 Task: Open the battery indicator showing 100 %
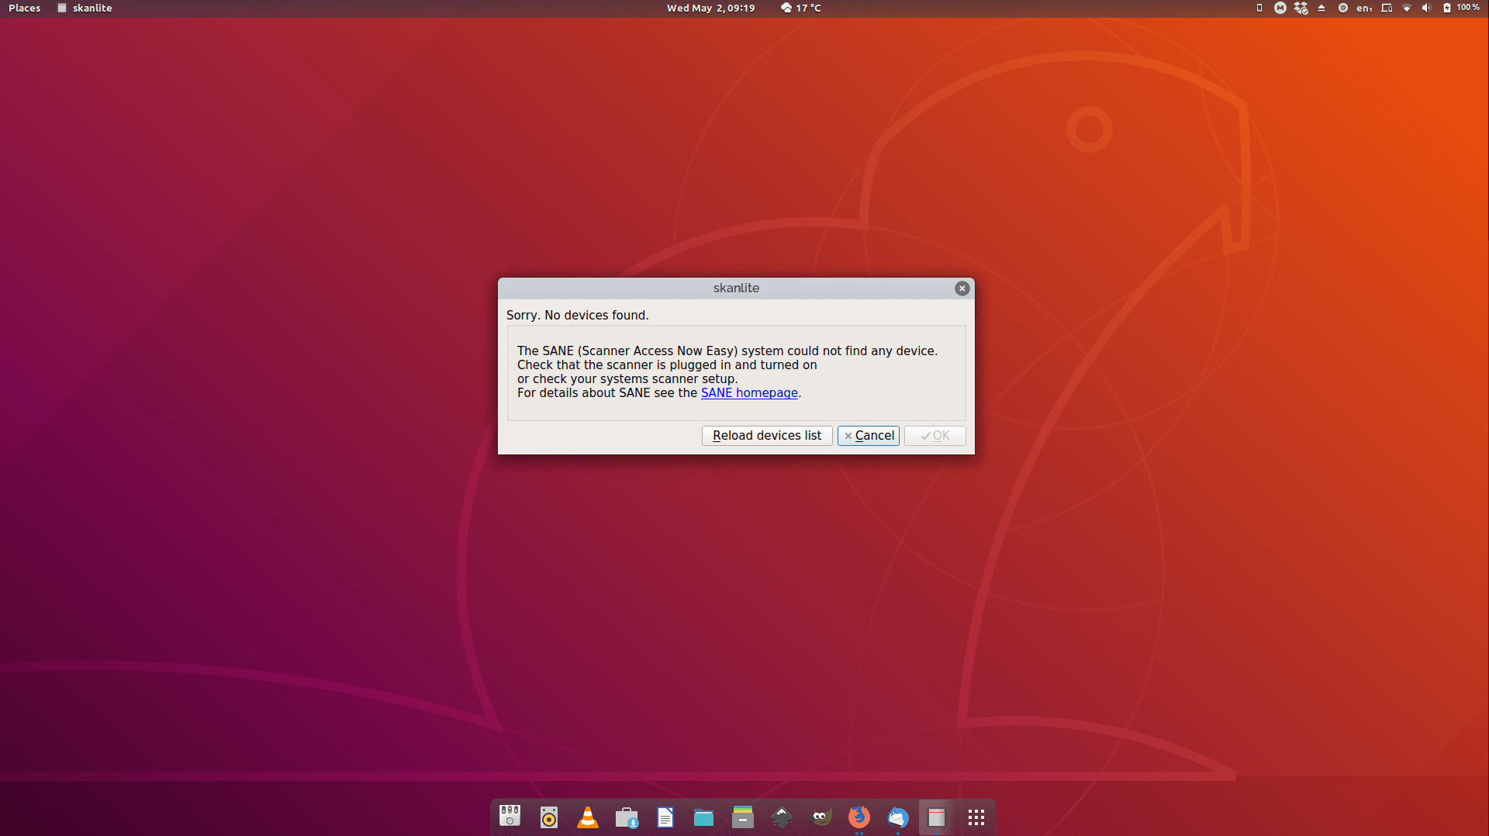click(x=1461, y=9)
